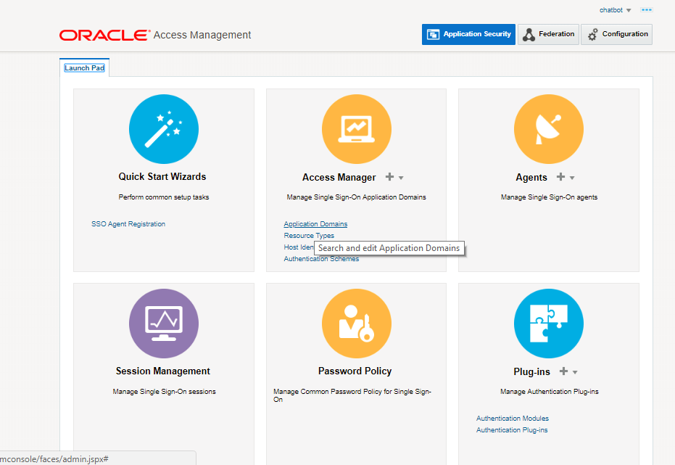The width and height of the screenshot is (675, 465).
Task: Open the Authentication Plug-ins link
Action: pos(512,430)
